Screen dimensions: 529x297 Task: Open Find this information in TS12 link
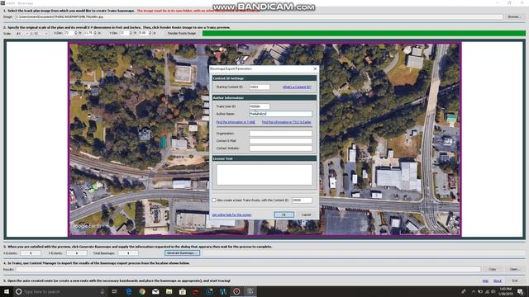tap(287, 122)
